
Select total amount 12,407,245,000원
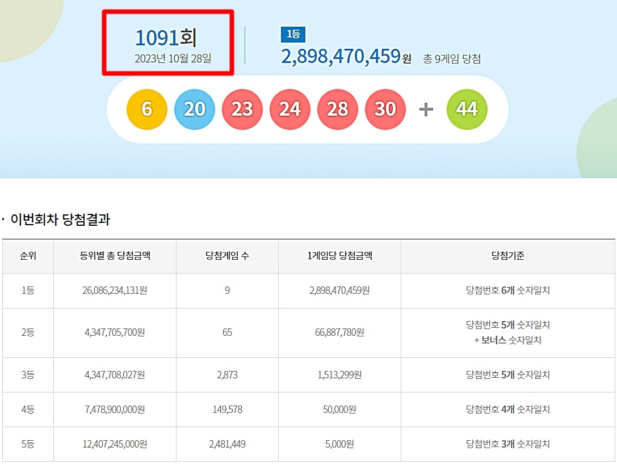click(x=115, y=444)
